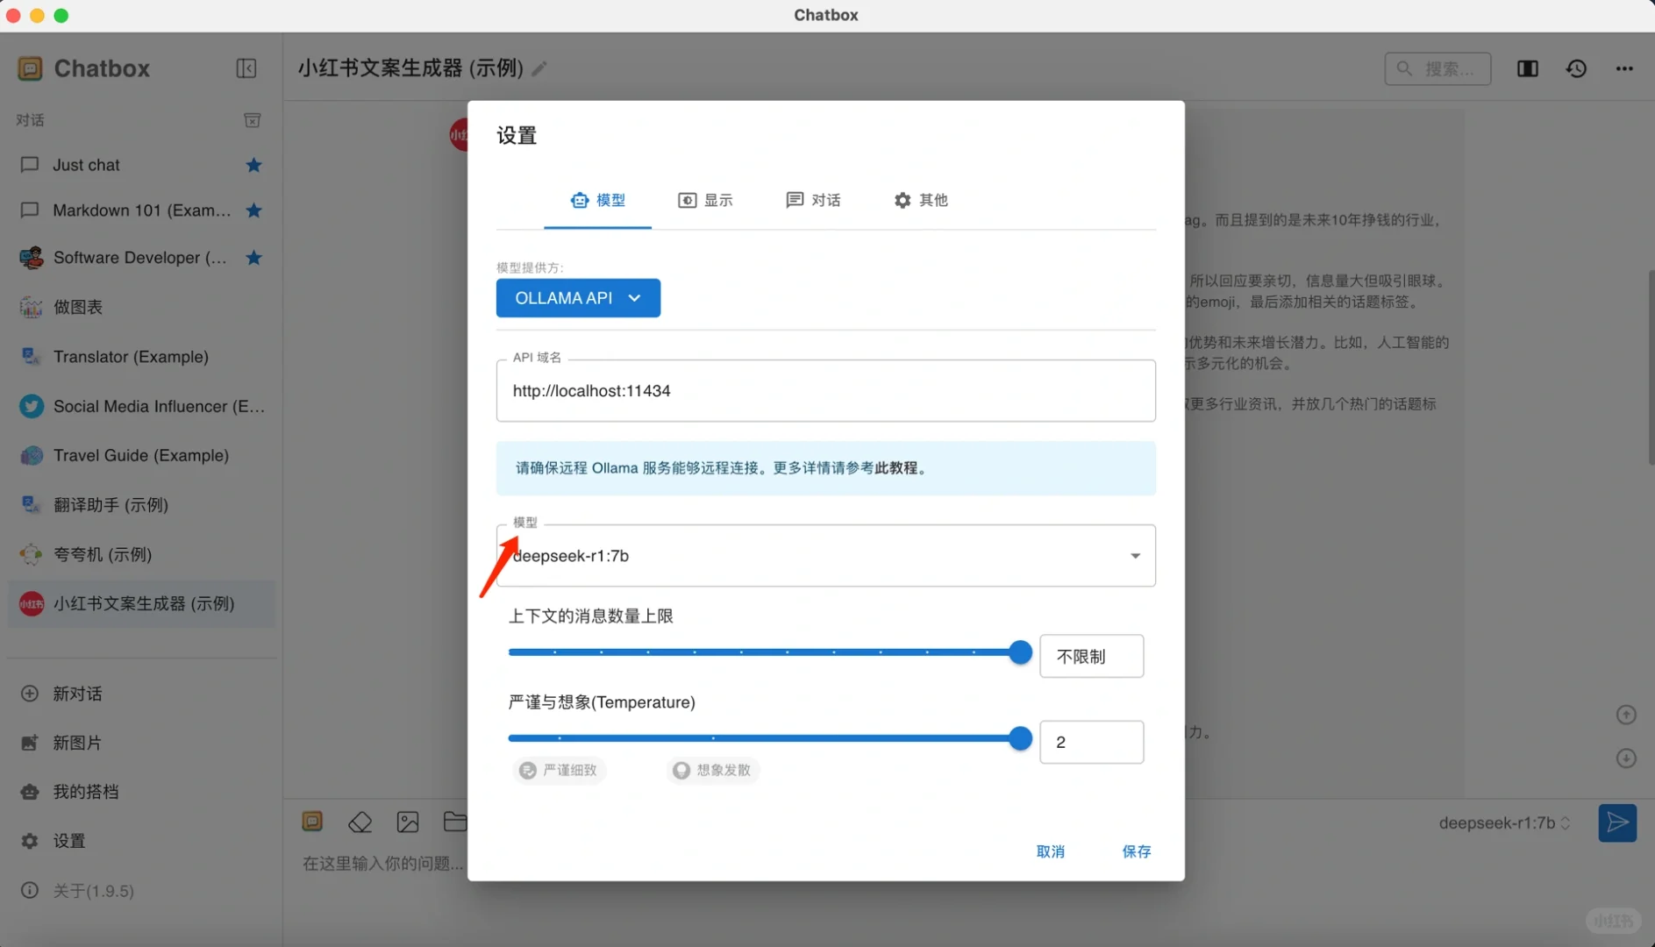Click the split-panel layout icon in top bar
The image size is (1655, 947).
1527,68
